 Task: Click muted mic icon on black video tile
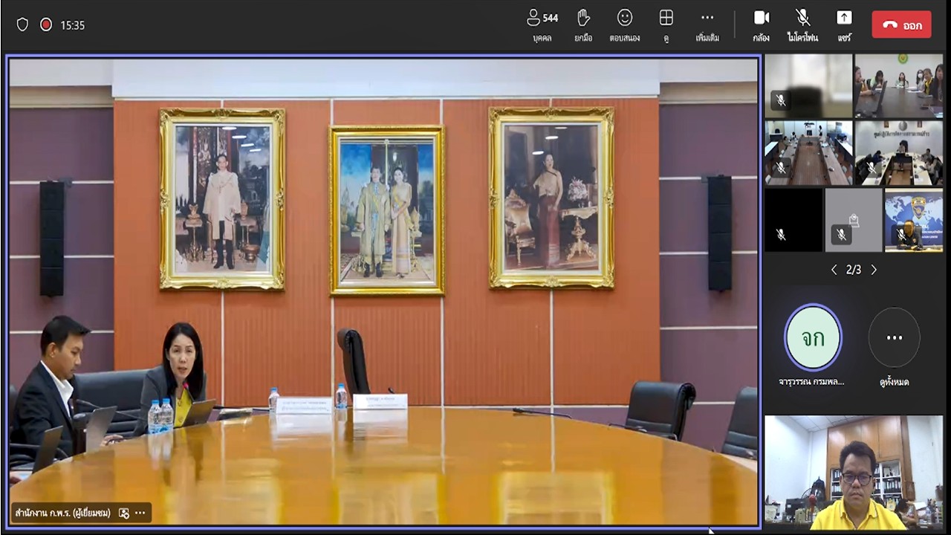pyautogui.click(x=780, y=234)
